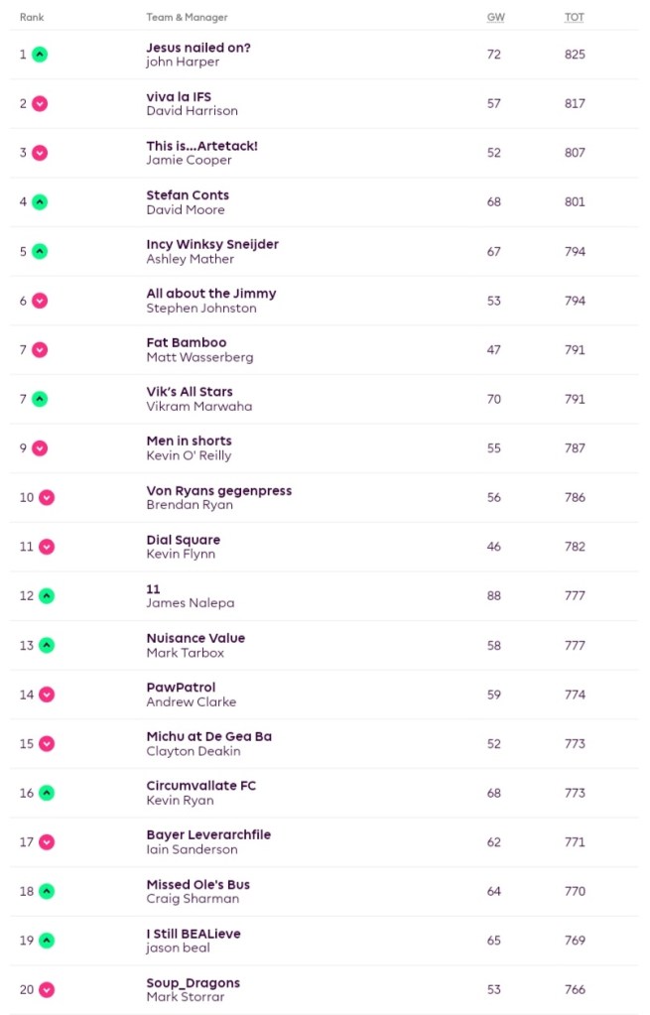The height and width of the screenshot is (1015, 650).
Task: Click pink down arrow for Dial Square
Action: coord(47,547)
